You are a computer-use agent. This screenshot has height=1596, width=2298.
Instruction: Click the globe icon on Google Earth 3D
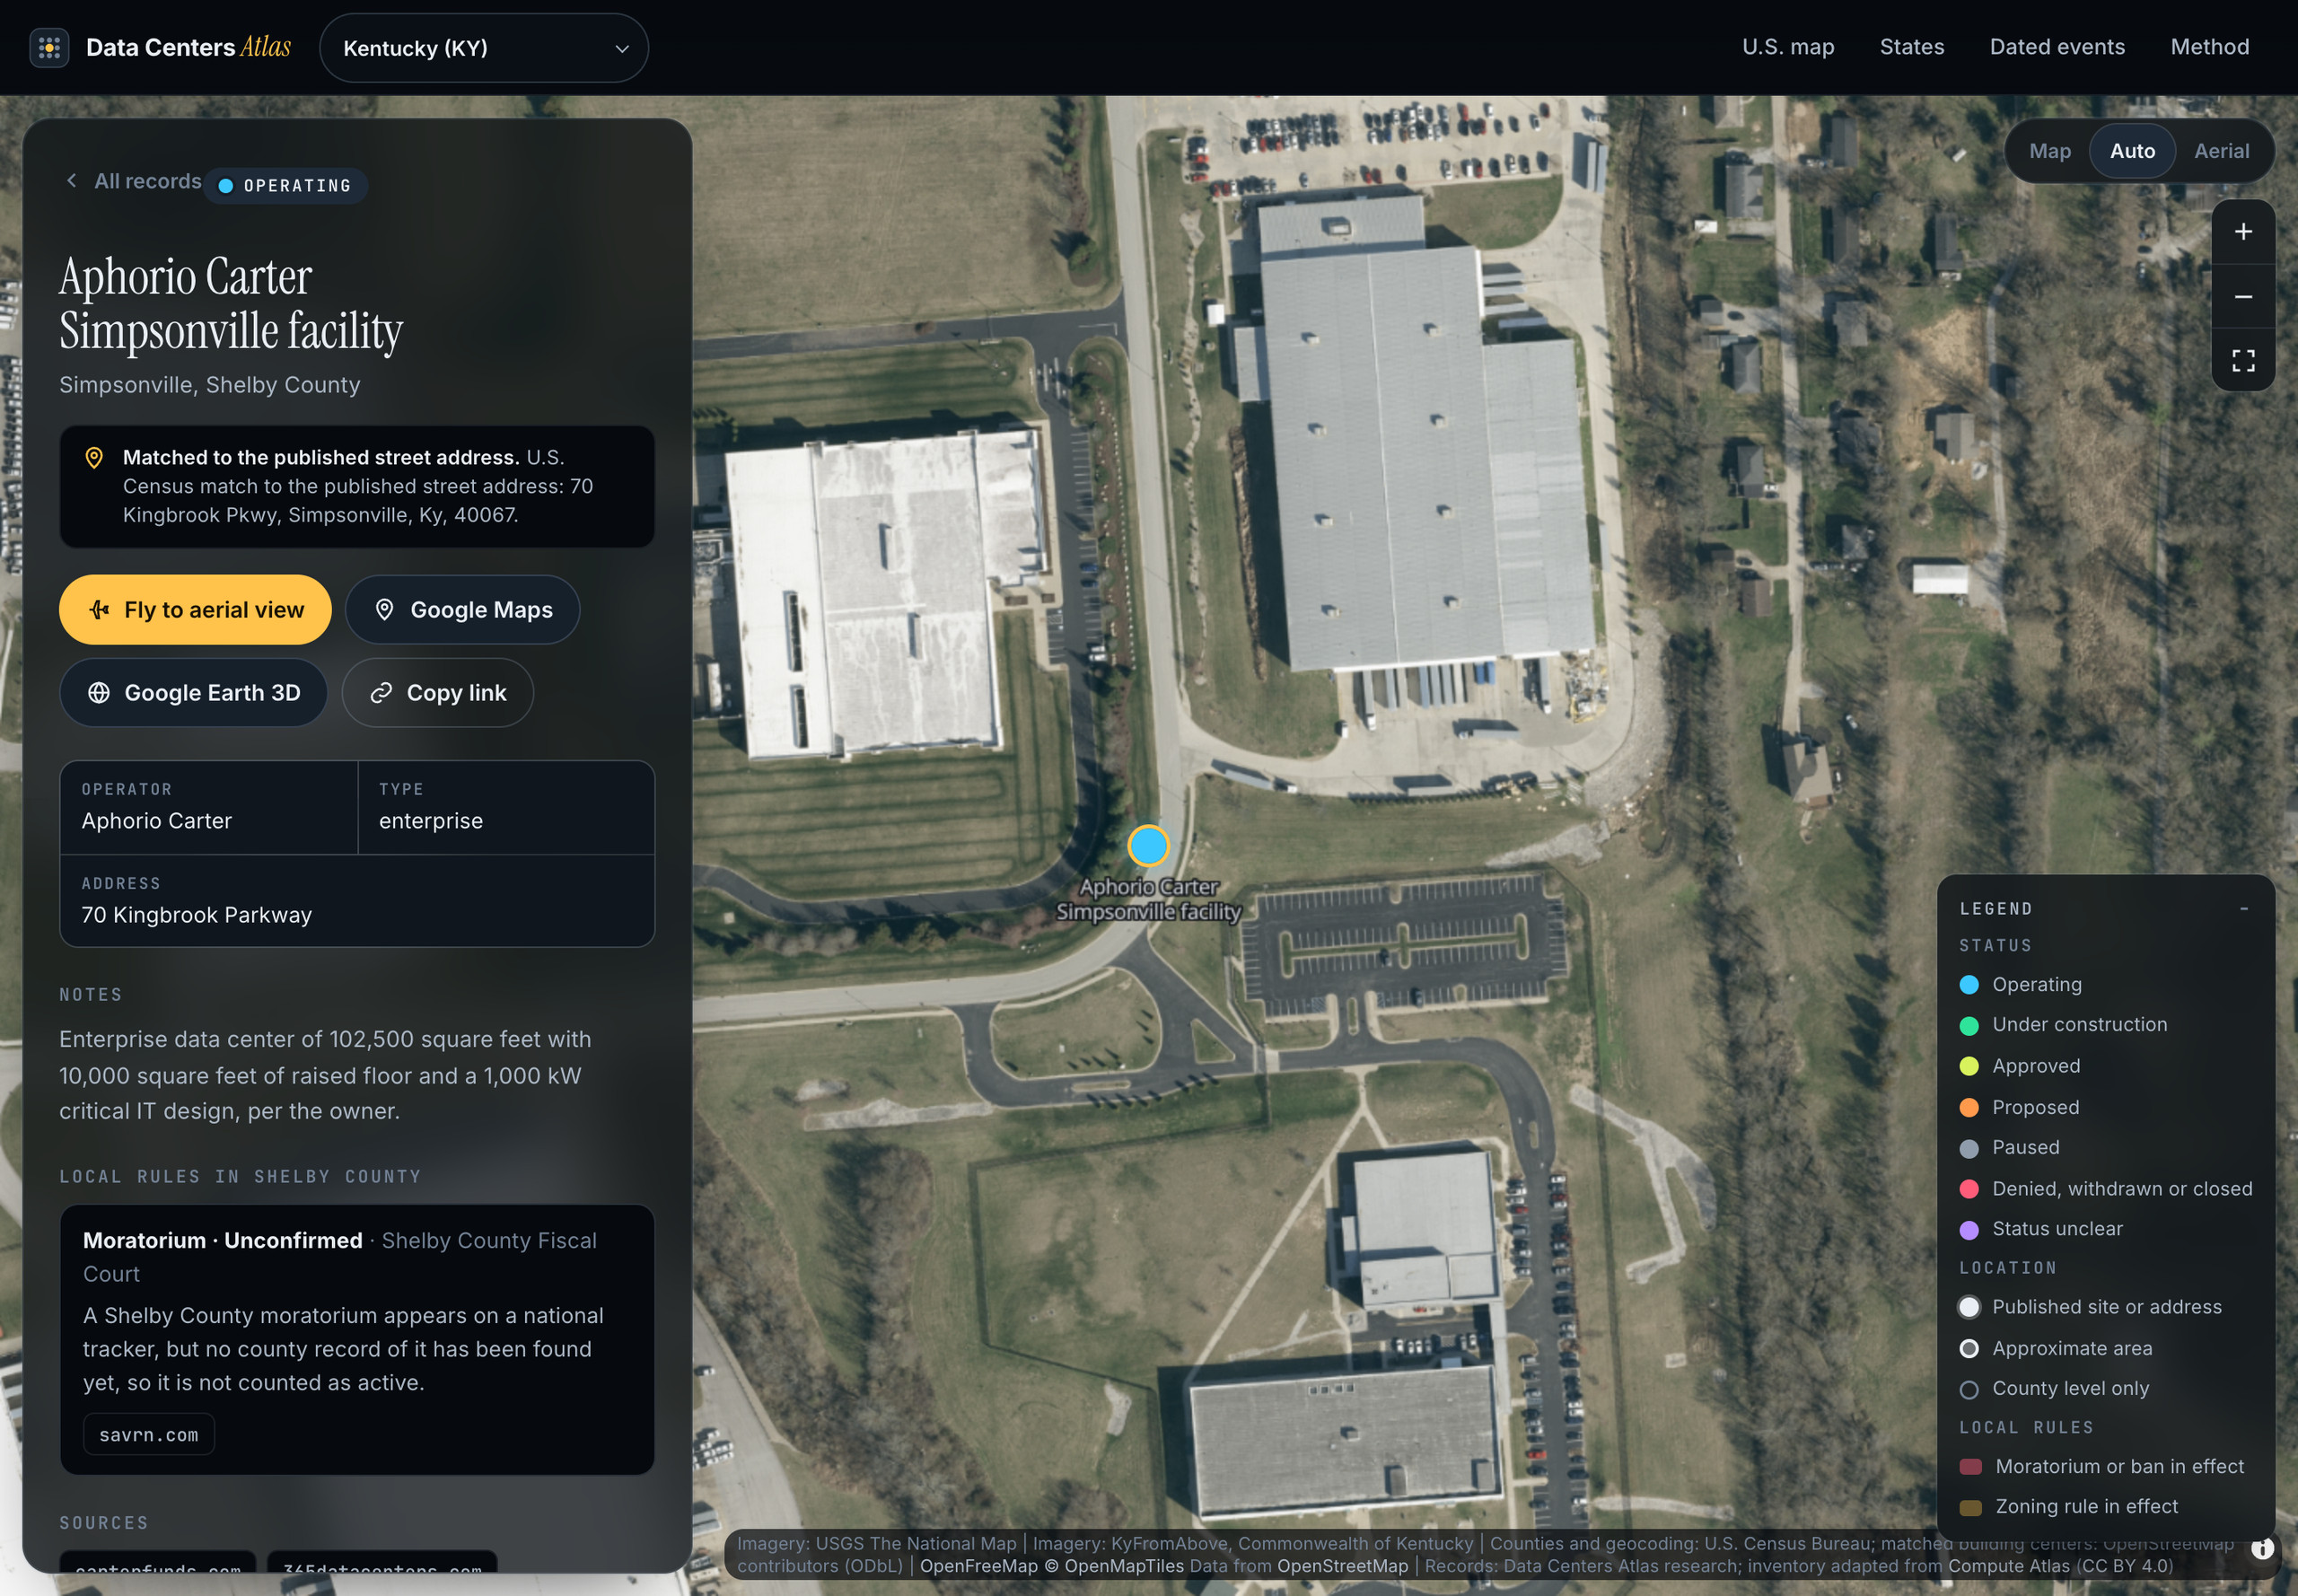pyautogui.click(x=99, y=693)
